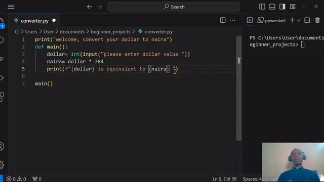Click breadcrumb segment beginner_projects
324x182 pixels.
tap(110, 32)
